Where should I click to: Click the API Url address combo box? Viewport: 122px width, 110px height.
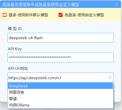pyautogui.click(x=60, y=78)
